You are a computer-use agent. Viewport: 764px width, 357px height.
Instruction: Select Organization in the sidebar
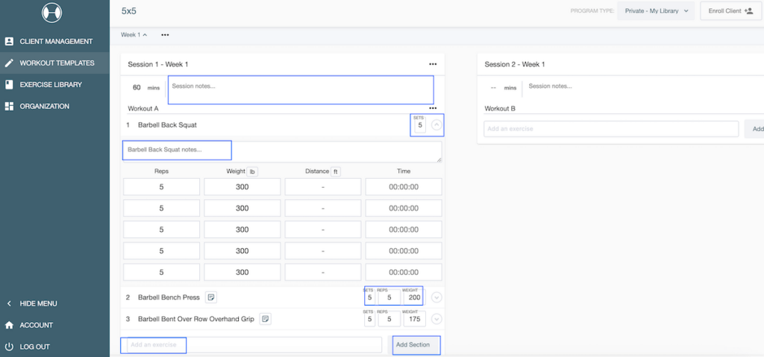click(44, 107)
